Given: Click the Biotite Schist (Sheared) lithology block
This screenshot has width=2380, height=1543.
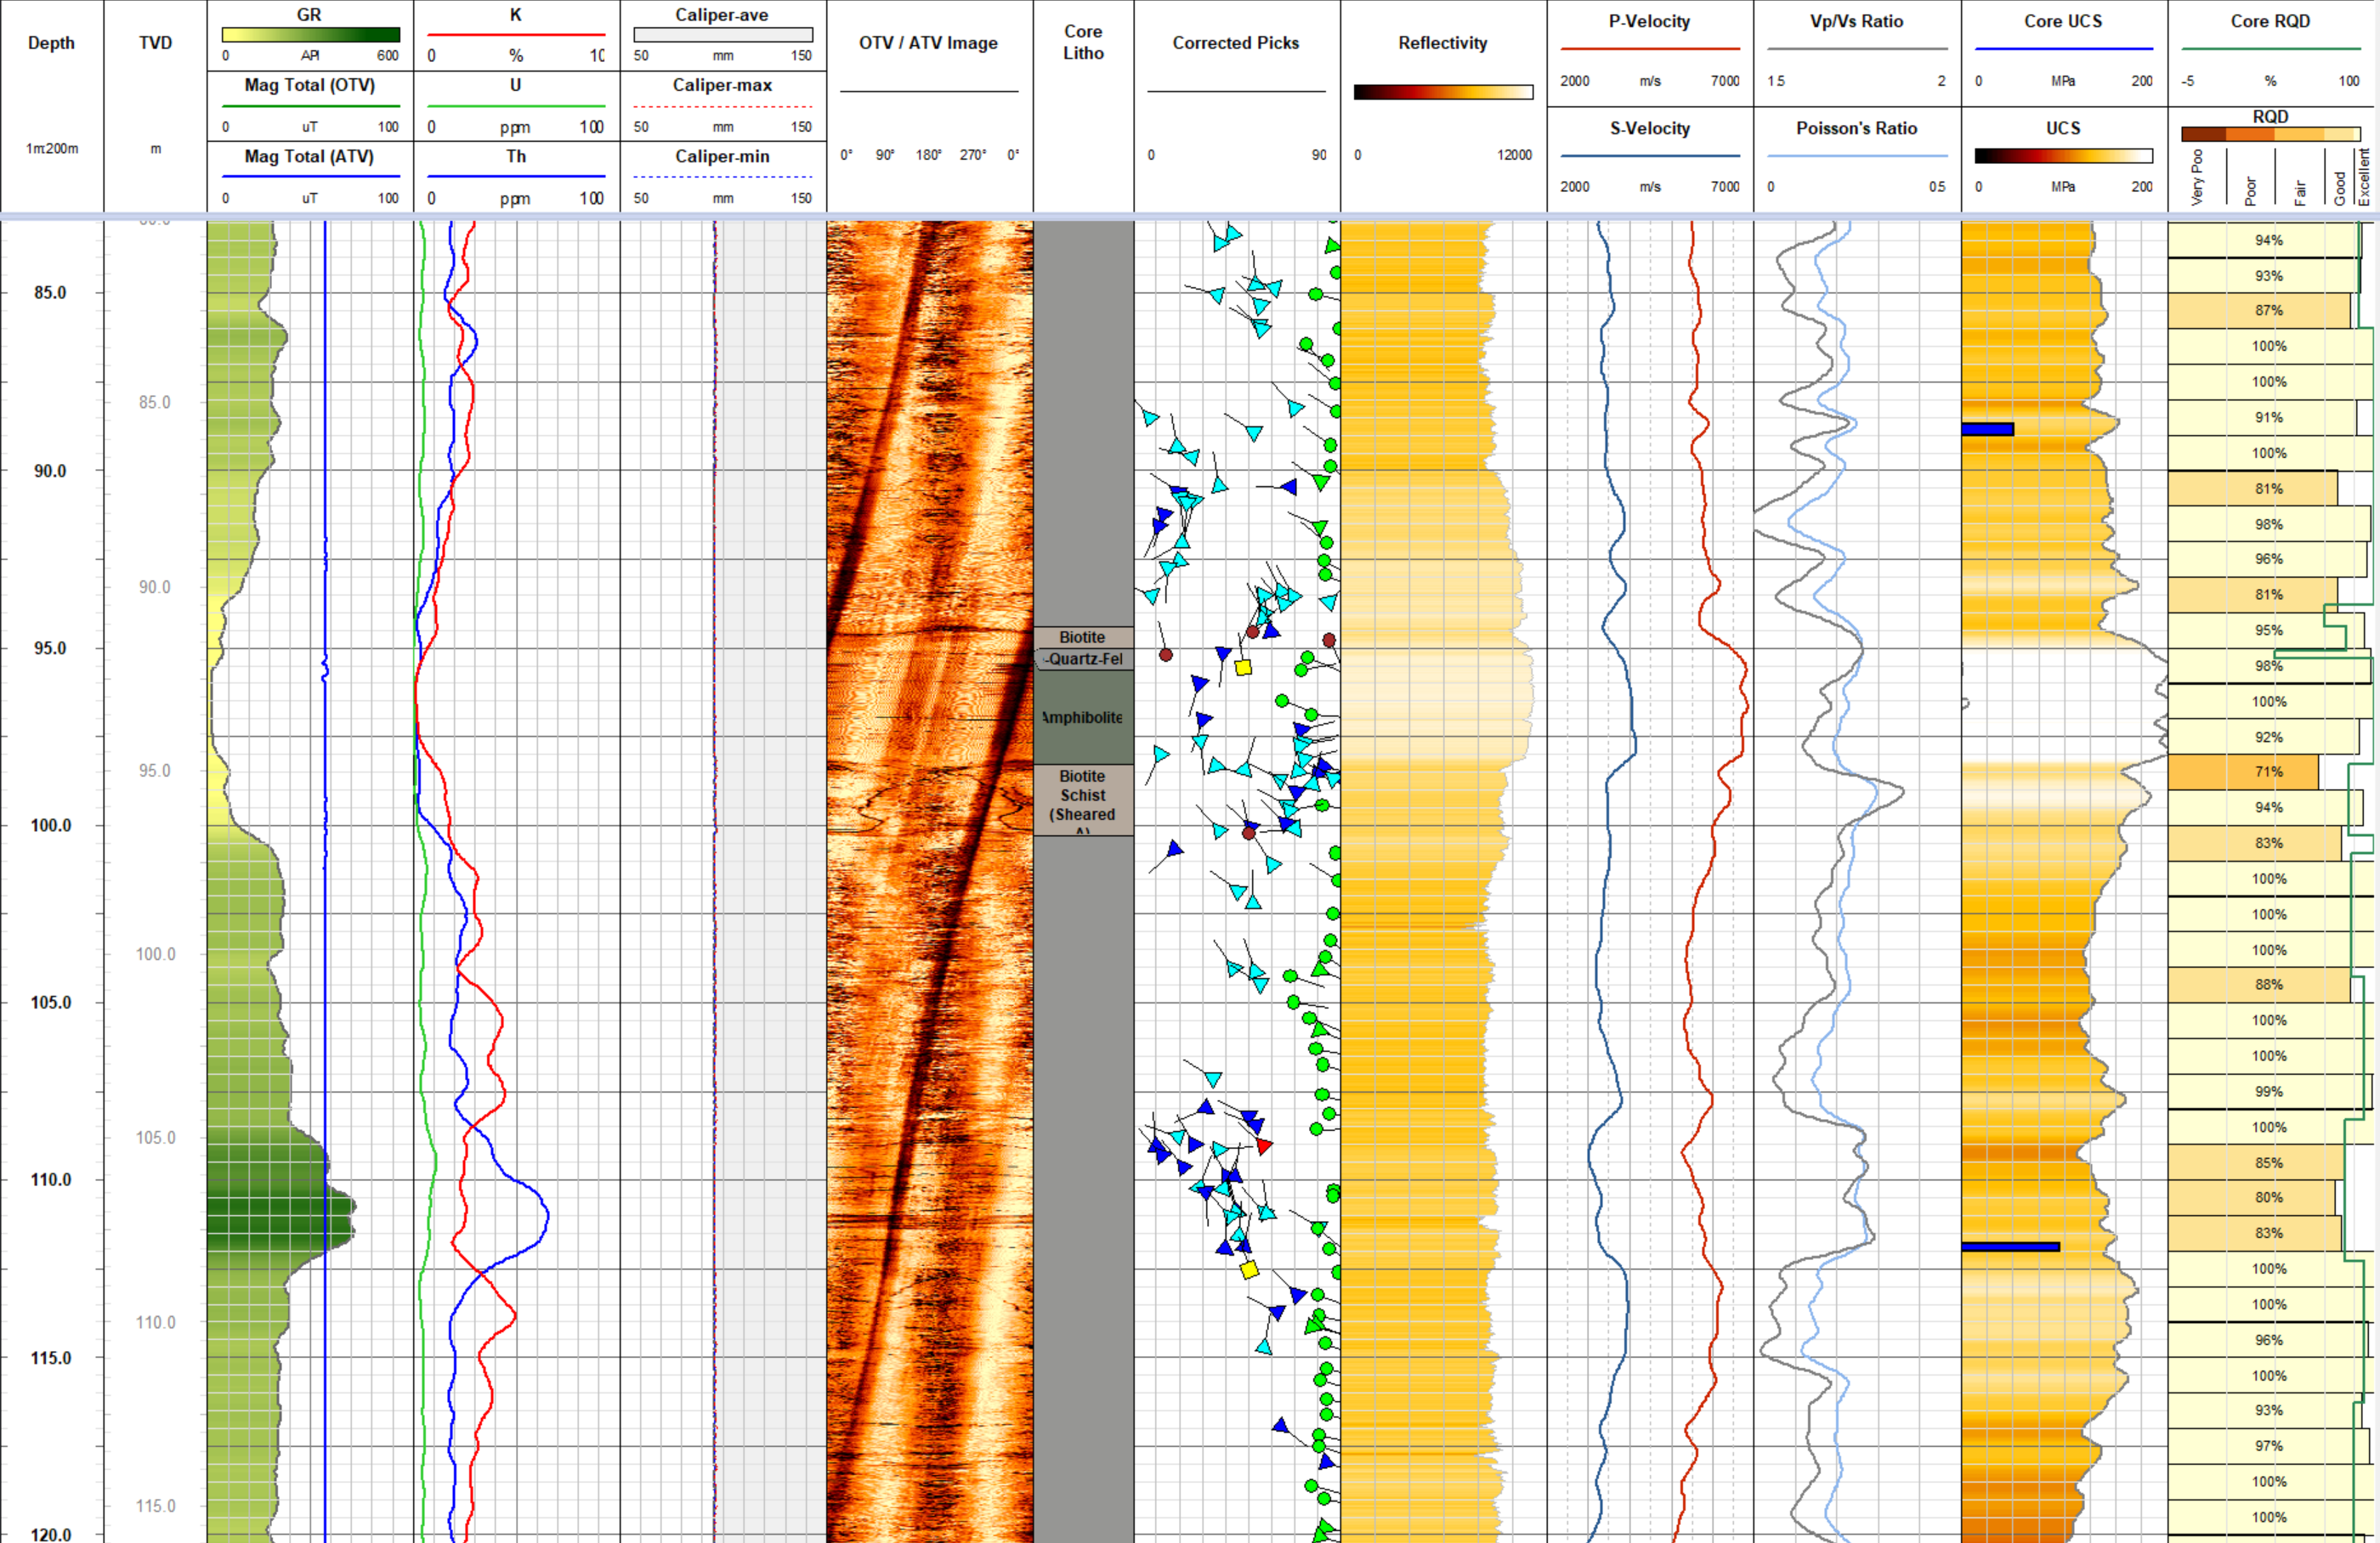Looking at the screenshot, I should coord(1081,795).
